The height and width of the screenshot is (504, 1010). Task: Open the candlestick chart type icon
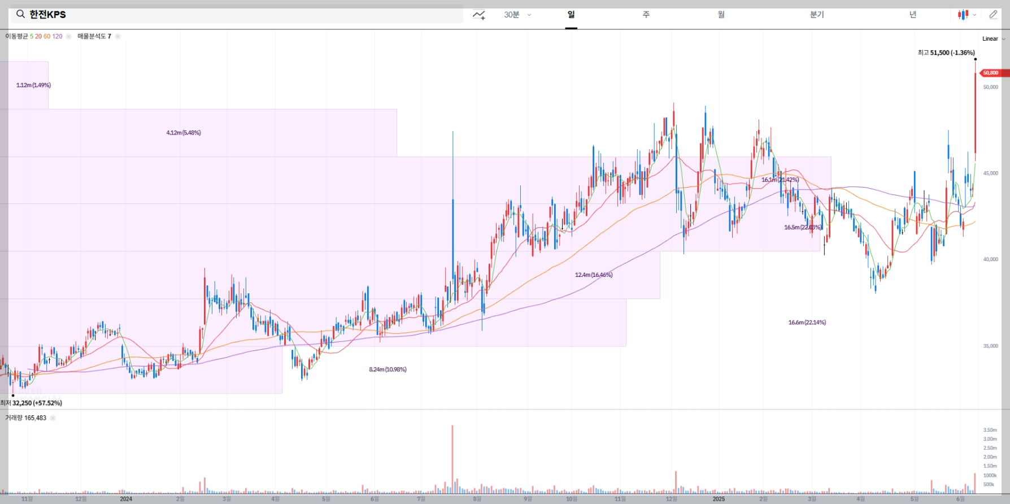point(963,15)
